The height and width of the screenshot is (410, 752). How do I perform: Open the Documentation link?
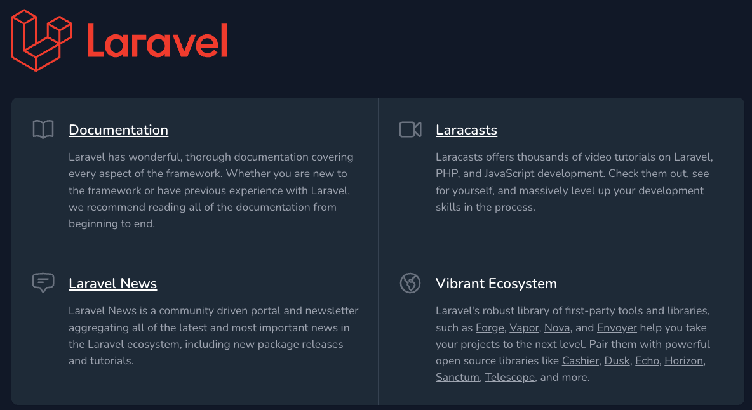point(118,130)
